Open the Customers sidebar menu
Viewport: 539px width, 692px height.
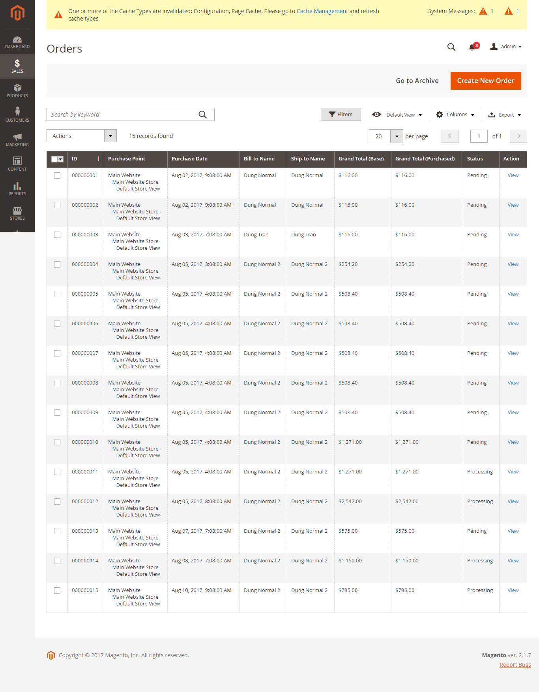coord(17,115)
